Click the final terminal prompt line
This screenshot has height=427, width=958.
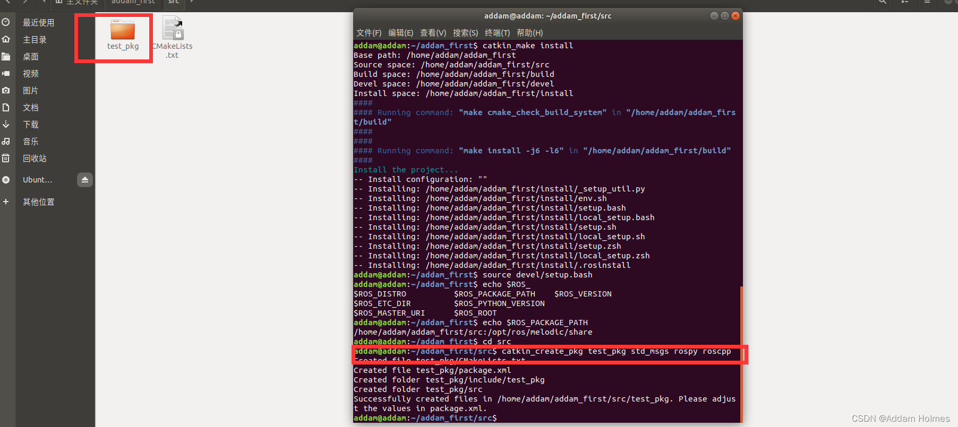pyautogui.click(x=425, y=418)
